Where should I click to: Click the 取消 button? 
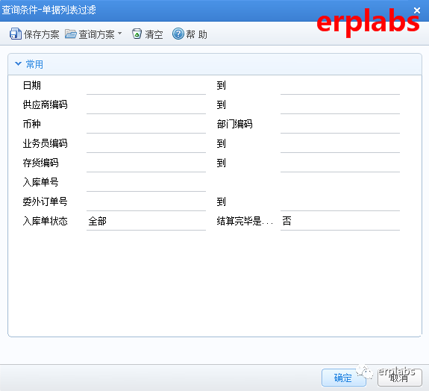coord(400,378)
